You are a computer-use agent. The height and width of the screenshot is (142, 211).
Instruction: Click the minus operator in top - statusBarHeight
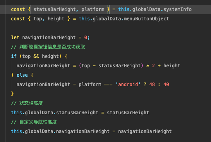(x=94, y=66)
